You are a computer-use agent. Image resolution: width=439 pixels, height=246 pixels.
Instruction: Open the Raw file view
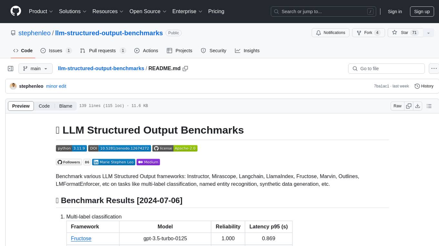point(397,106)
